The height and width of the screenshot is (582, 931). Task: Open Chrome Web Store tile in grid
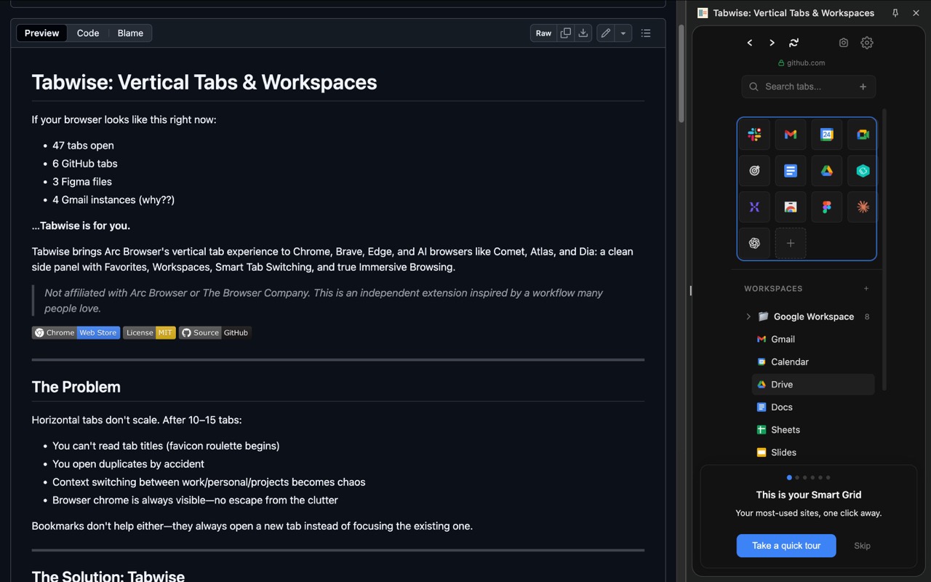pyautogui.click(x=791, y=207)
